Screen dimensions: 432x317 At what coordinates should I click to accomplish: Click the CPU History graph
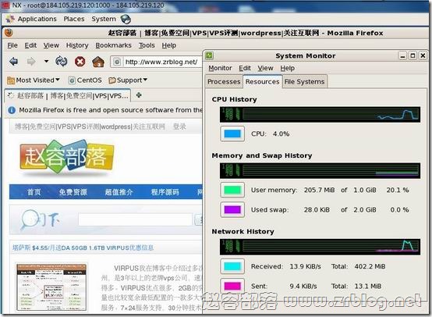pyautogui.click(x=320, y=115)
